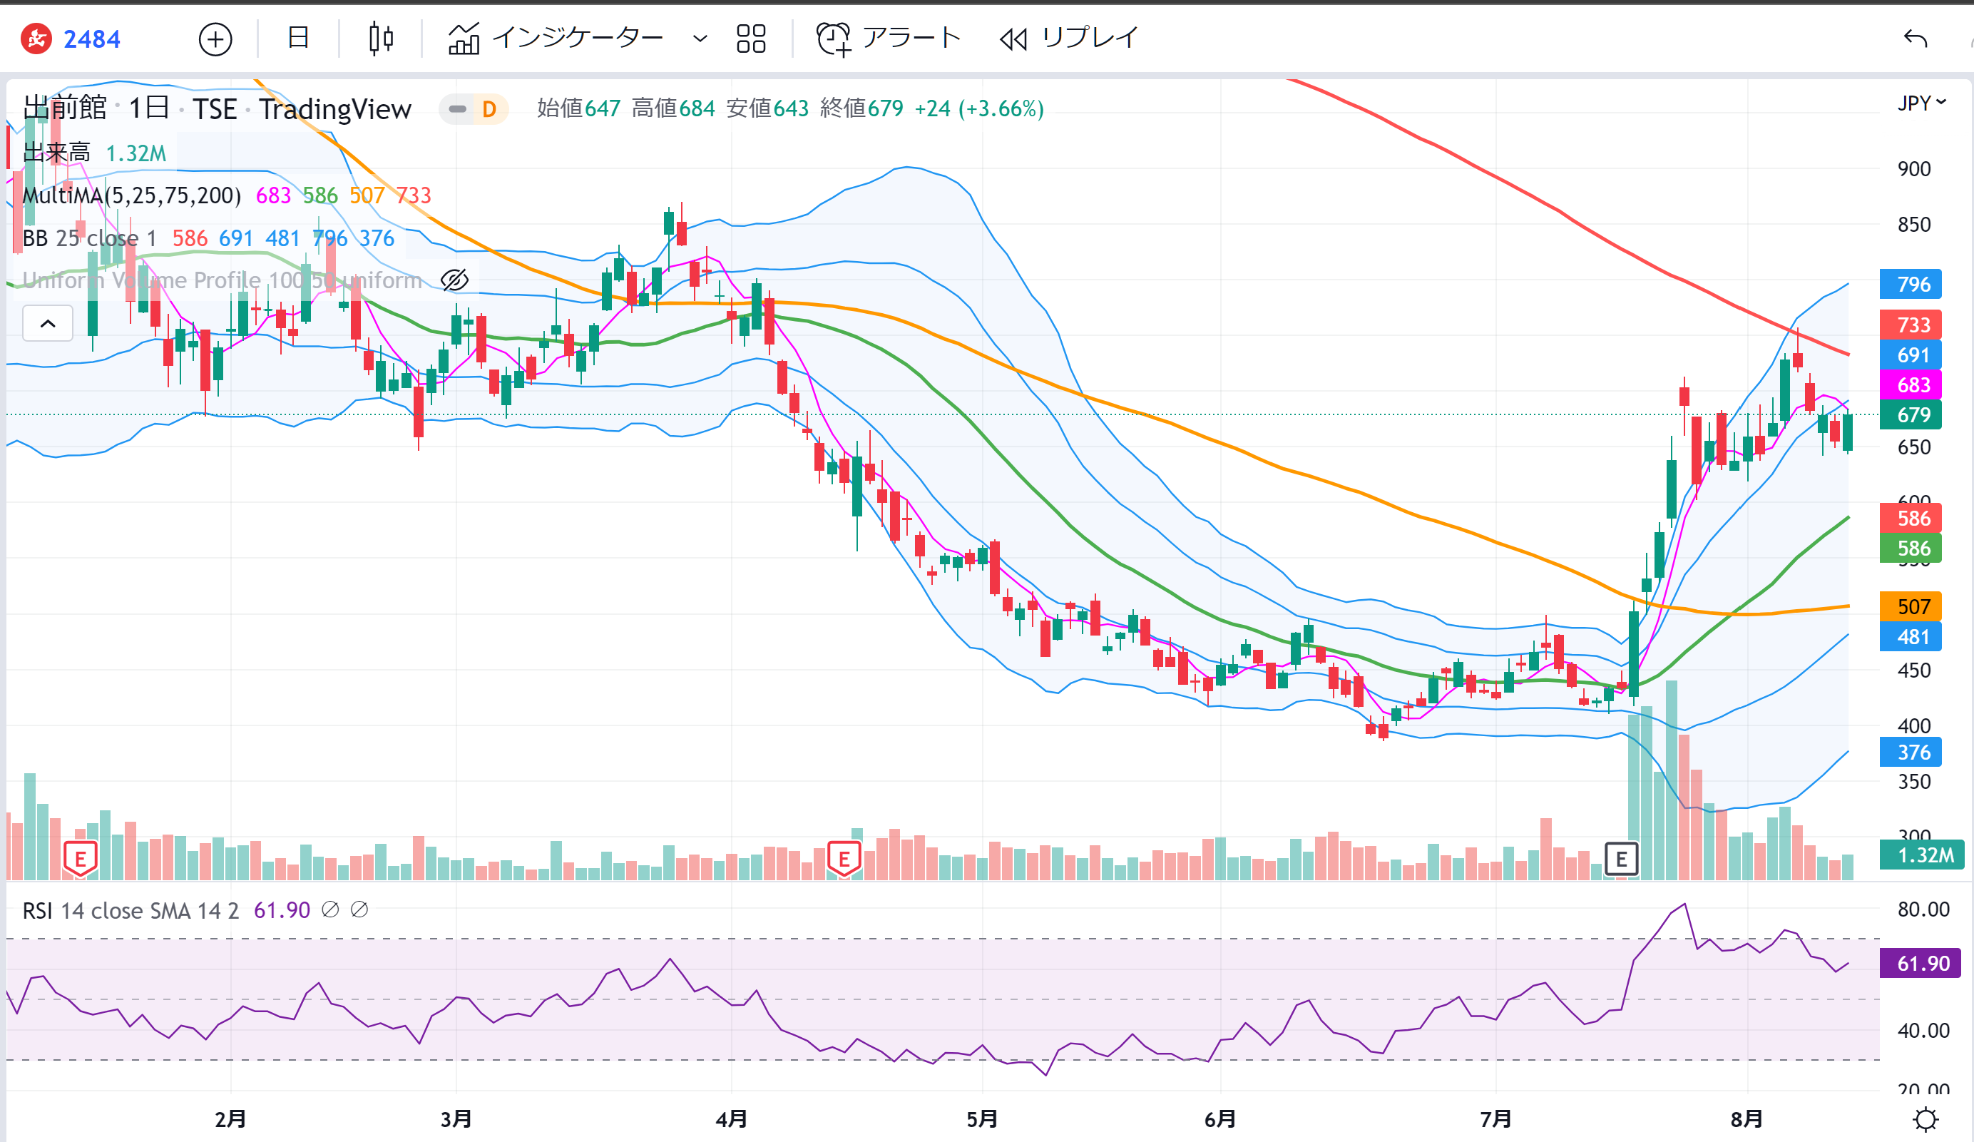Click the E earnings marker in April
Viewport: 1974px width, 1142px height.
tap(844, 860)
